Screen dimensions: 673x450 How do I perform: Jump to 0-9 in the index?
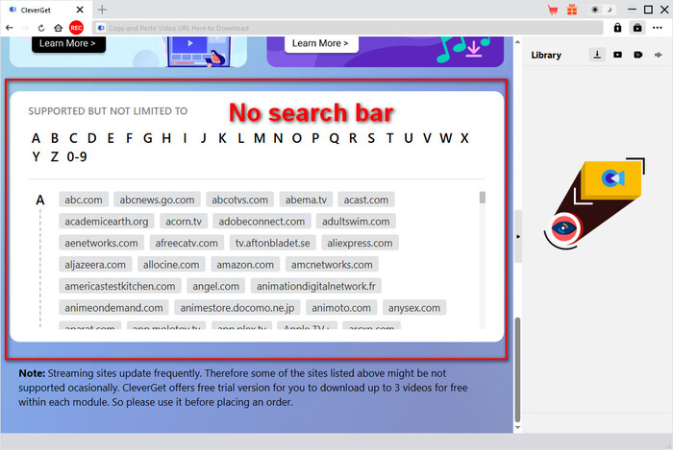(77, 156)
